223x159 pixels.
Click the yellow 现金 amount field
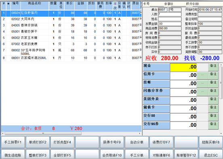point(183,67)
